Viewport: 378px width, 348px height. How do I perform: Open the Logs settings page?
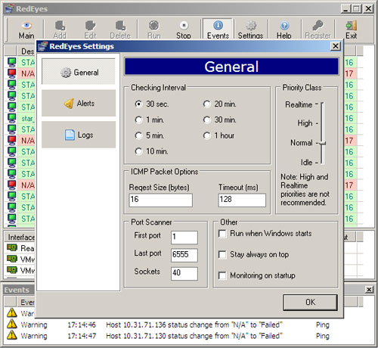[79, 135]
